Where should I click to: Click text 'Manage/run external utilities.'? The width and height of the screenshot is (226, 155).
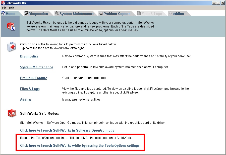82,100
